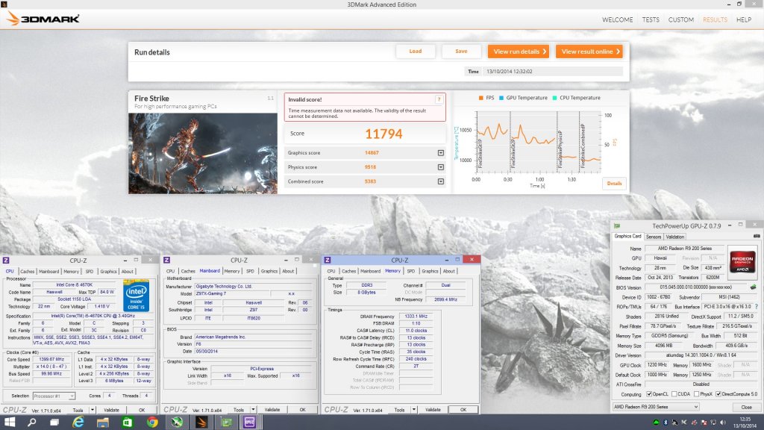
Task: Expand the Physics score details
Action: (x=440, y=167)
